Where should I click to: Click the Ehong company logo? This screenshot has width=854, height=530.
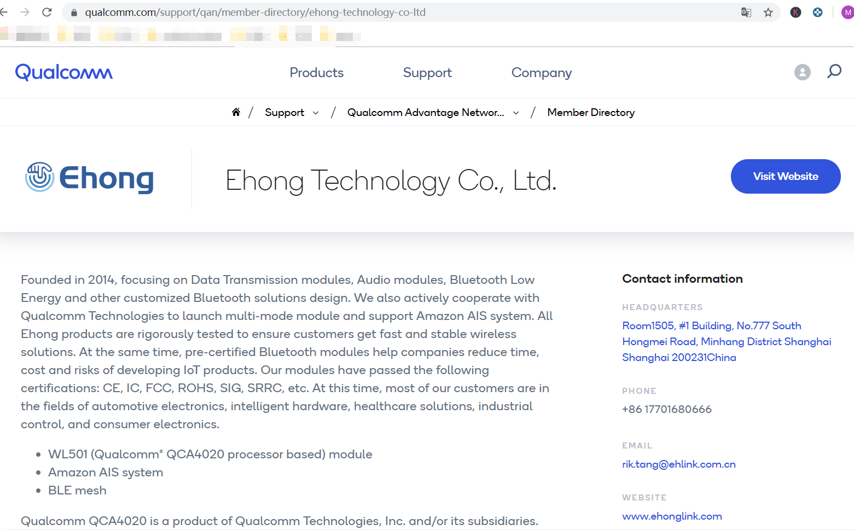click(90, 178)
